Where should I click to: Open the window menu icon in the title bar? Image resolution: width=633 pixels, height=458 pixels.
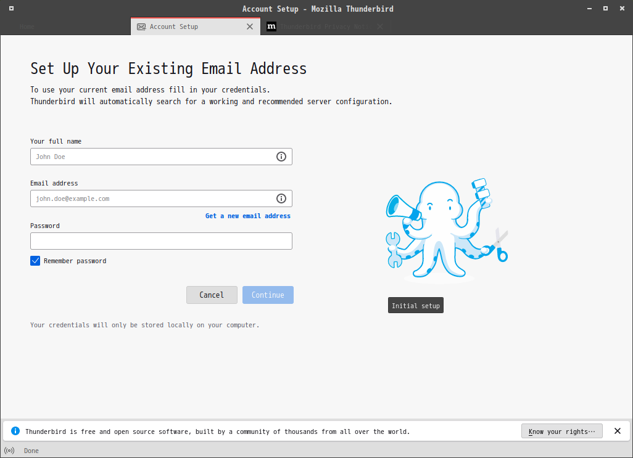click(11, 8)
